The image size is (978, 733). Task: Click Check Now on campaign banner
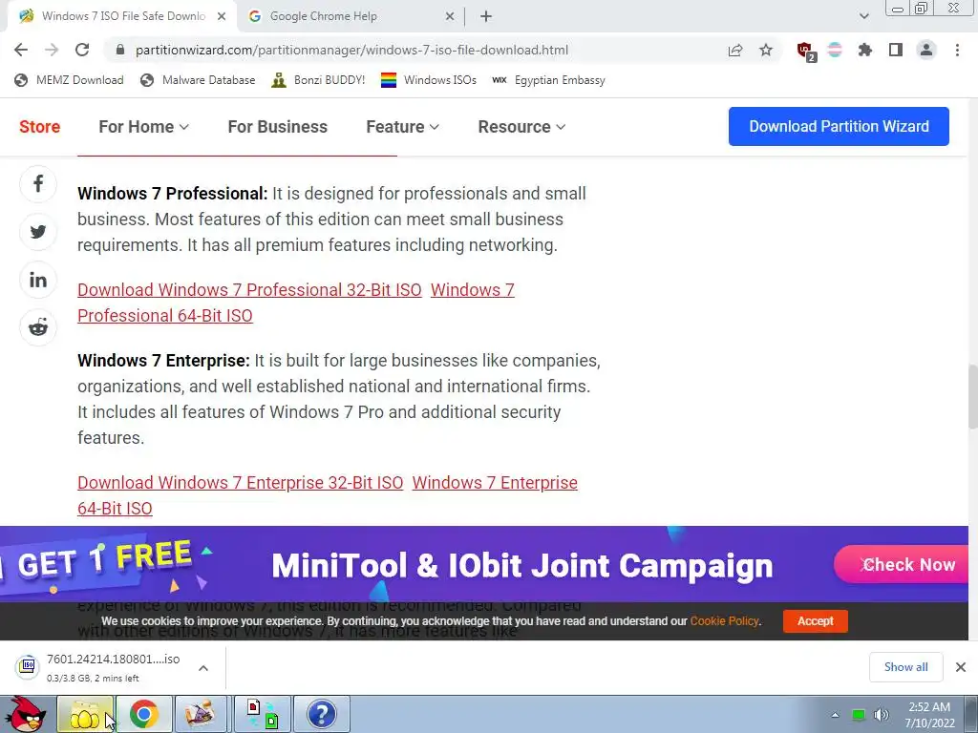point(902,564)
